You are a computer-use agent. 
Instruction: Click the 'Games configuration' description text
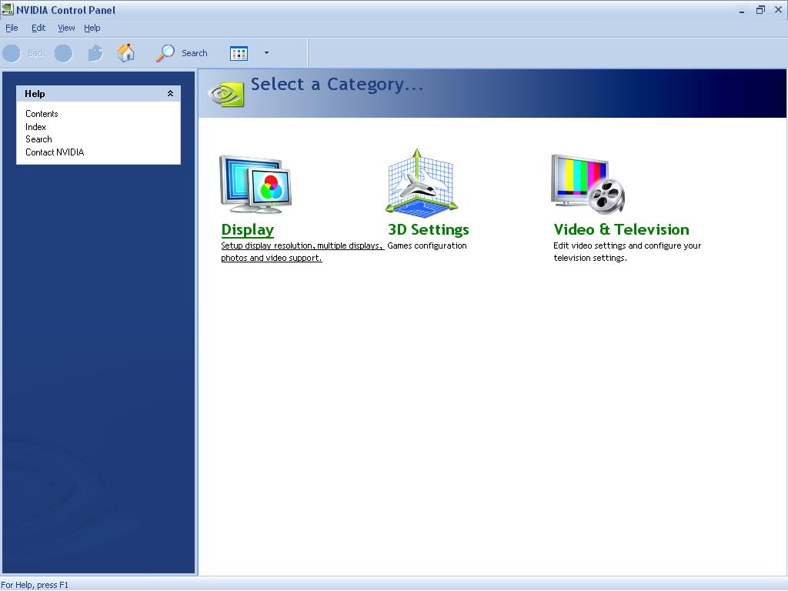pyautogui.click(x=426, y=245)
